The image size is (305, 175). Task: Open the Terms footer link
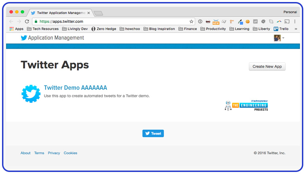tap(39, 153)
